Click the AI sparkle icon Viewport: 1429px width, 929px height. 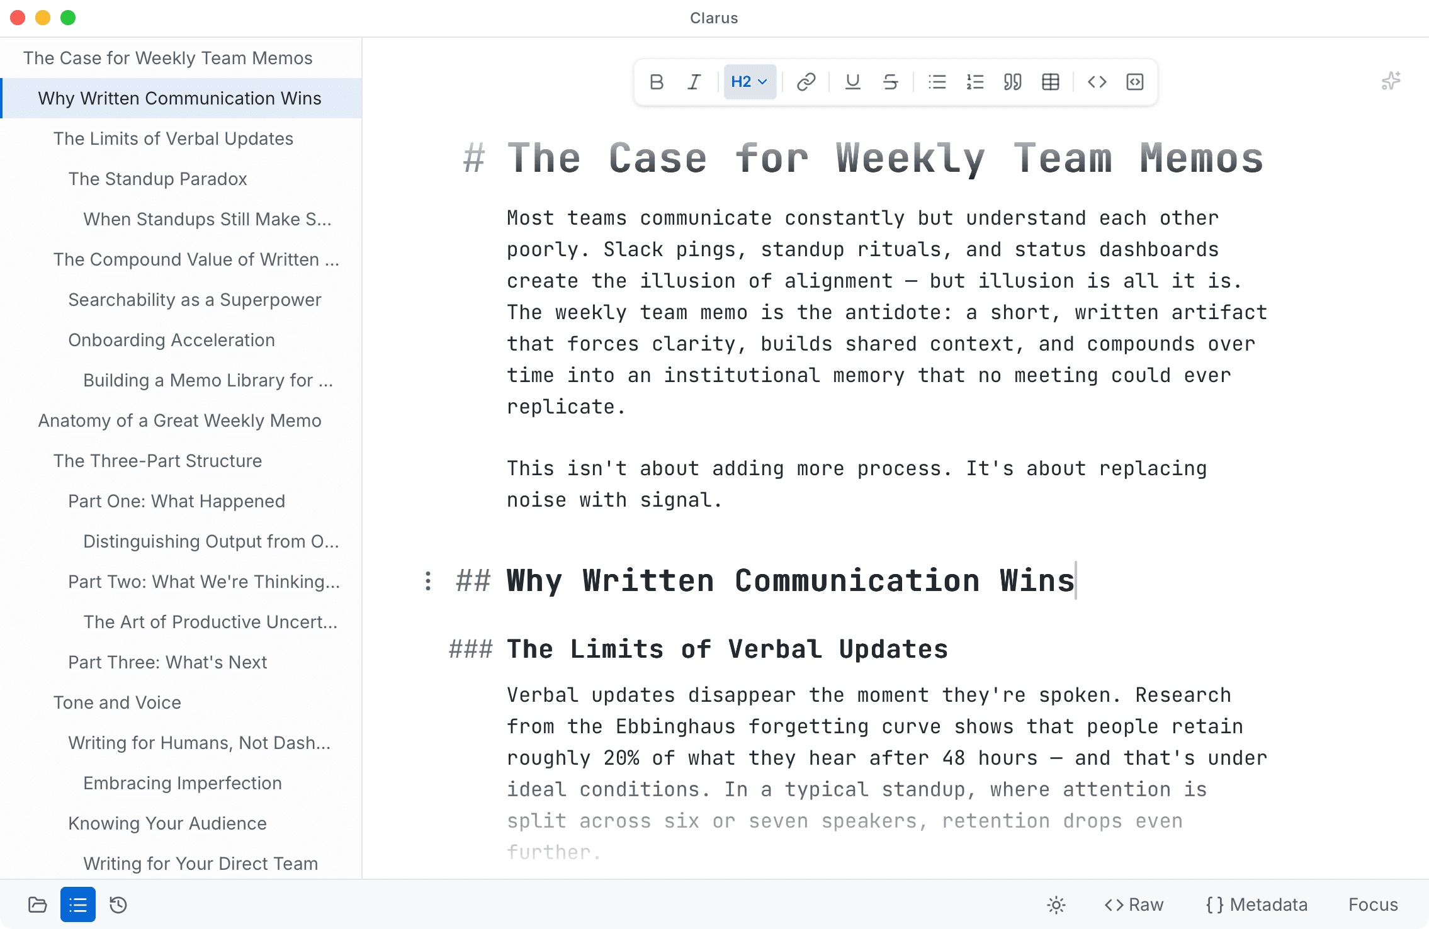[x=1391, y=81]
